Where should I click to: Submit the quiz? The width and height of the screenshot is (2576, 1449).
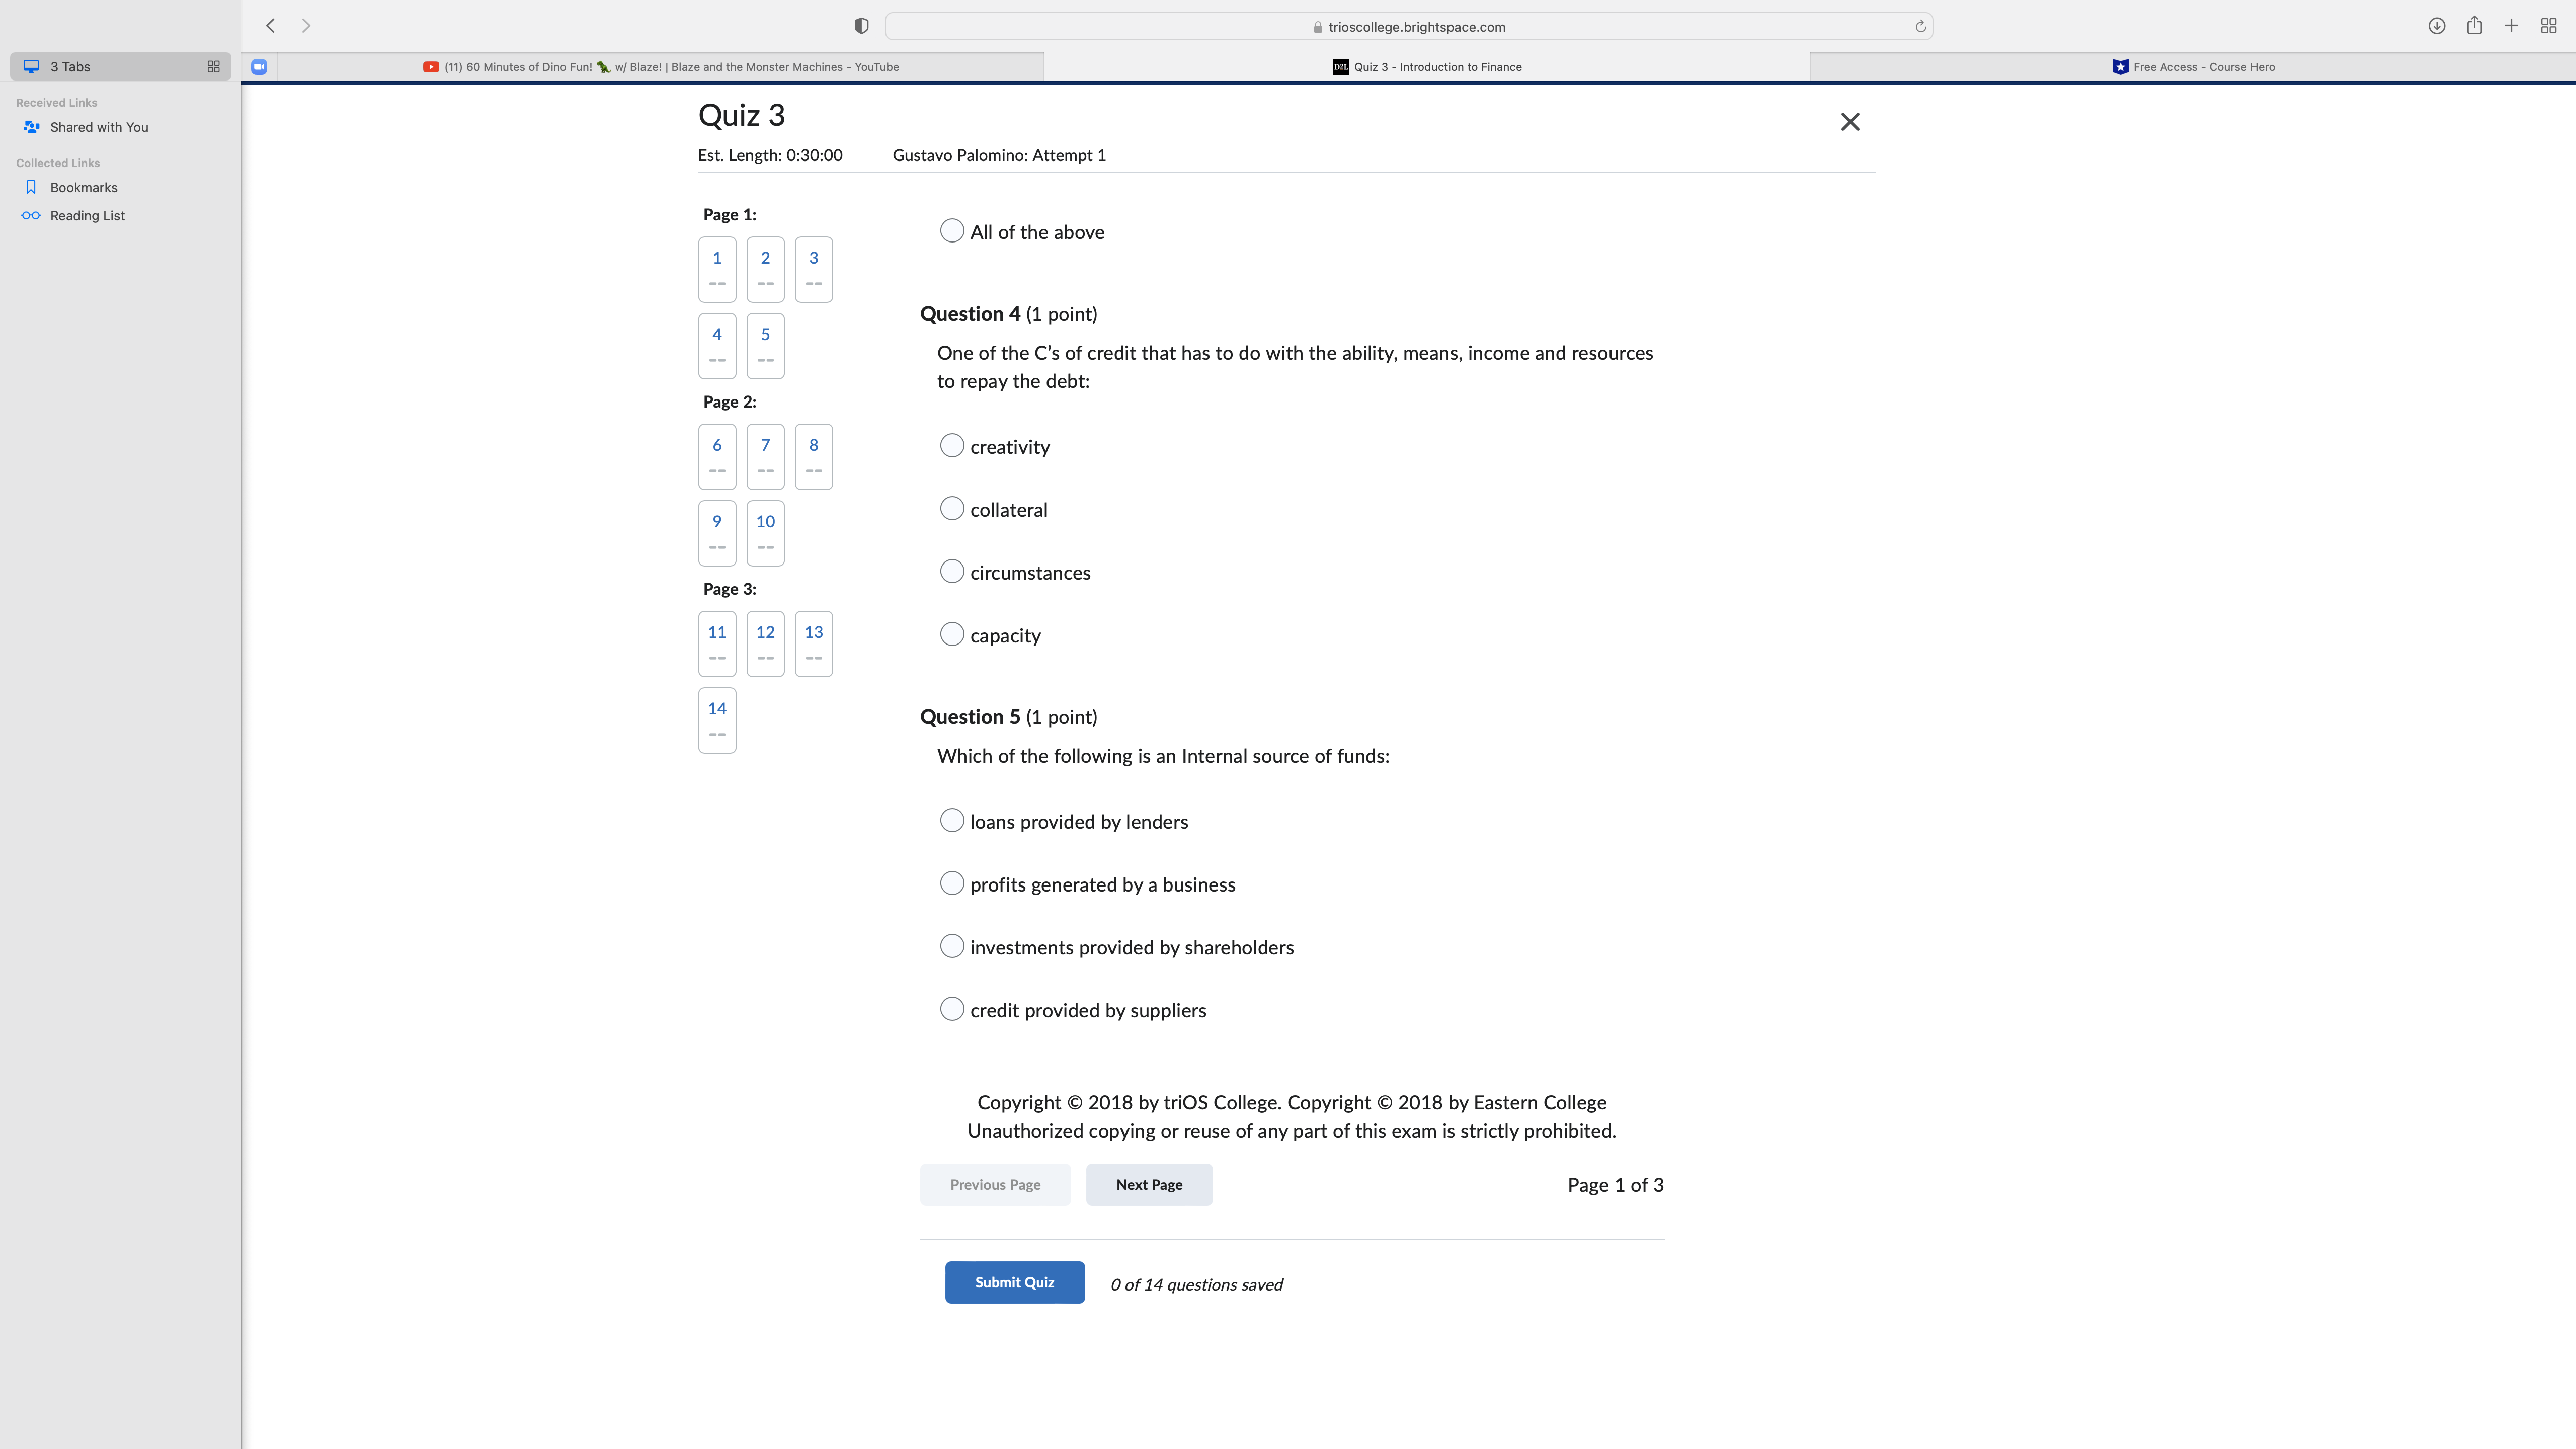pos(1014,1282)
